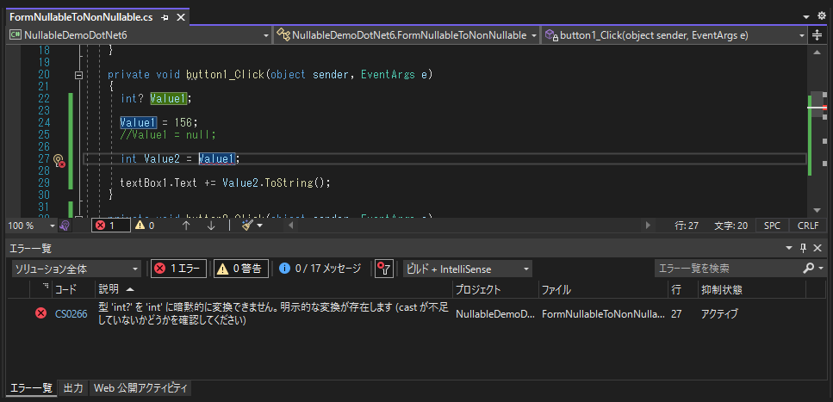833x402 pixels.
Task: Click the editor warning count indicator
Action: pyautogui.click(x=145, y=226)
